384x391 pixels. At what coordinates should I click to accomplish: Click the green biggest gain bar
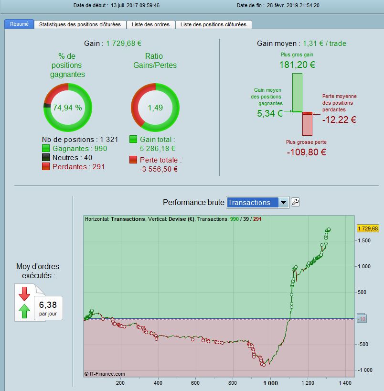coord(297,93)
